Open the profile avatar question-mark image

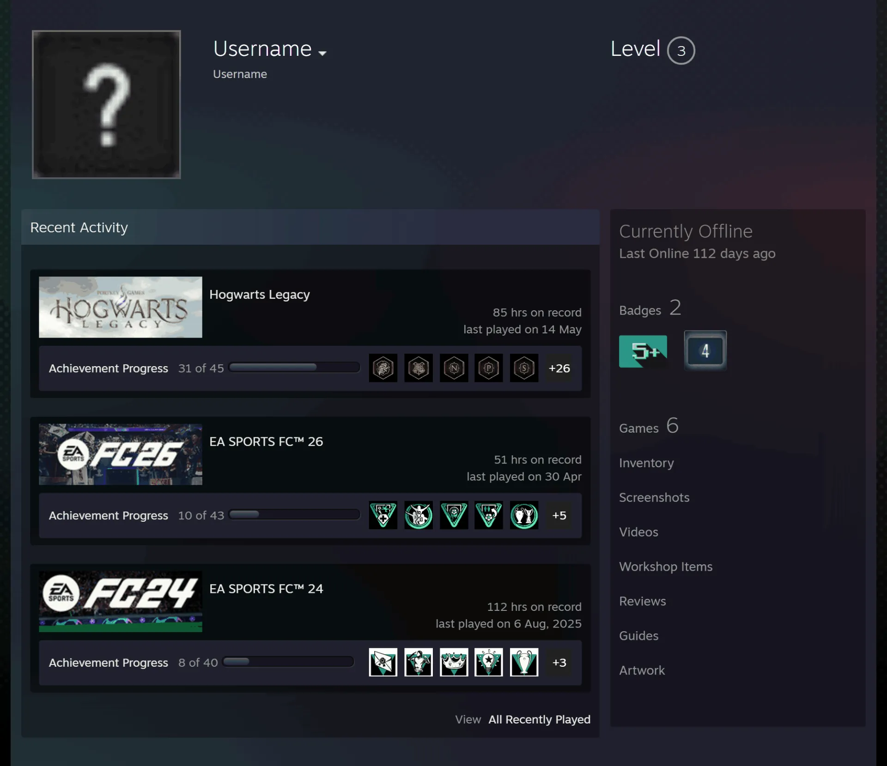106,104
